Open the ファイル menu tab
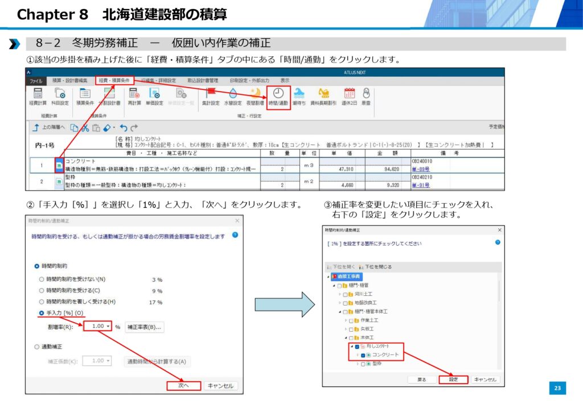 click(35, 81)
